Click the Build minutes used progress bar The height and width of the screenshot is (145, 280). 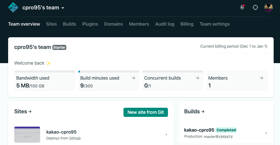pos(109,71)
